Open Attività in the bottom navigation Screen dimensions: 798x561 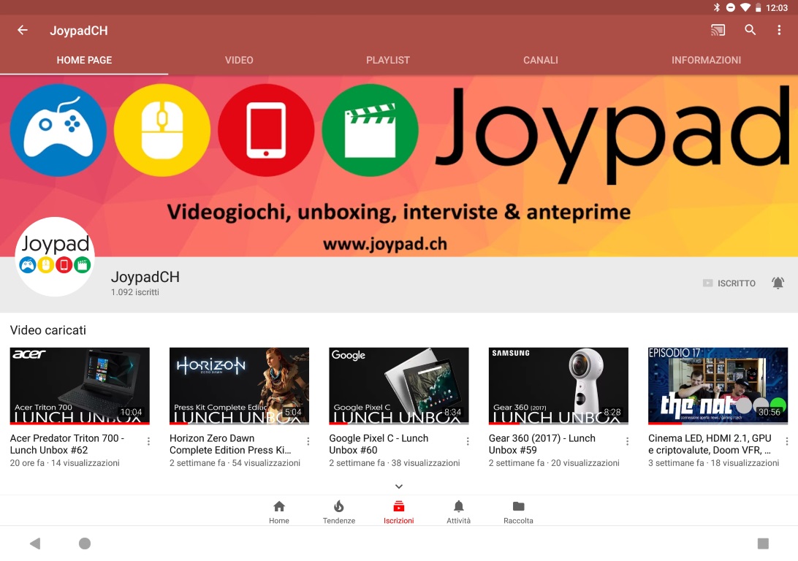pyautogui.click(x=458, y=511)
